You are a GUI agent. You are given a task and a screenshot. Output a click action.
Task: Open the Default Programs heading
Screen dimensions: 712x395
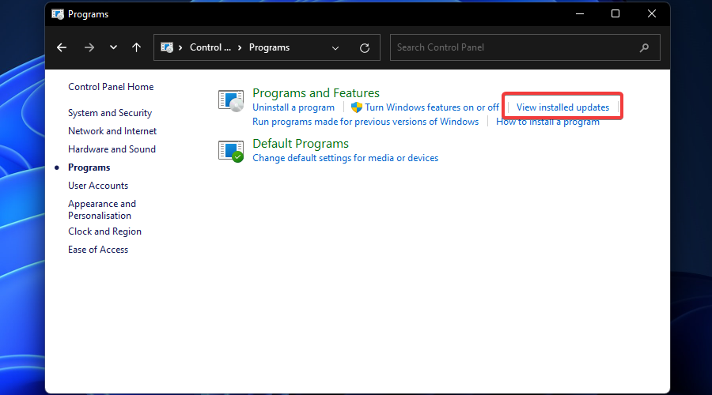(x=301, y=144)
